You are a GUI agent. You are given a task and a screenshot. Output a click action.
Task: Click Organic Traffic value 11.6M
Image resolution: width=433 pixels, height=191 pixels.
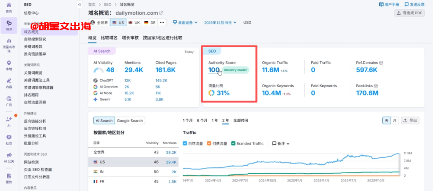(271, 70)
